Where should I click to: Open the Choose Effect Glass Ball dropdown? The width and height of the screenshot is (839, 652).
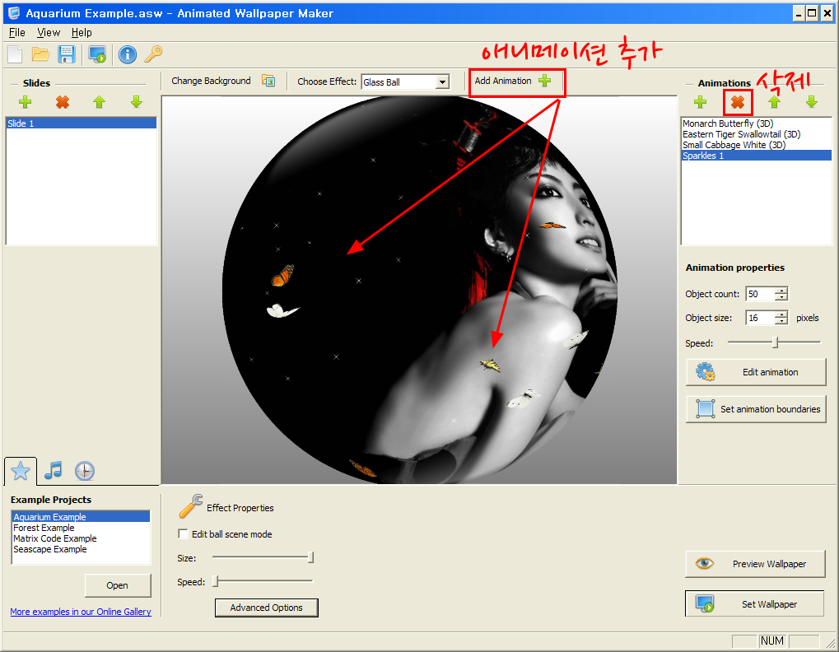point(442,81)
